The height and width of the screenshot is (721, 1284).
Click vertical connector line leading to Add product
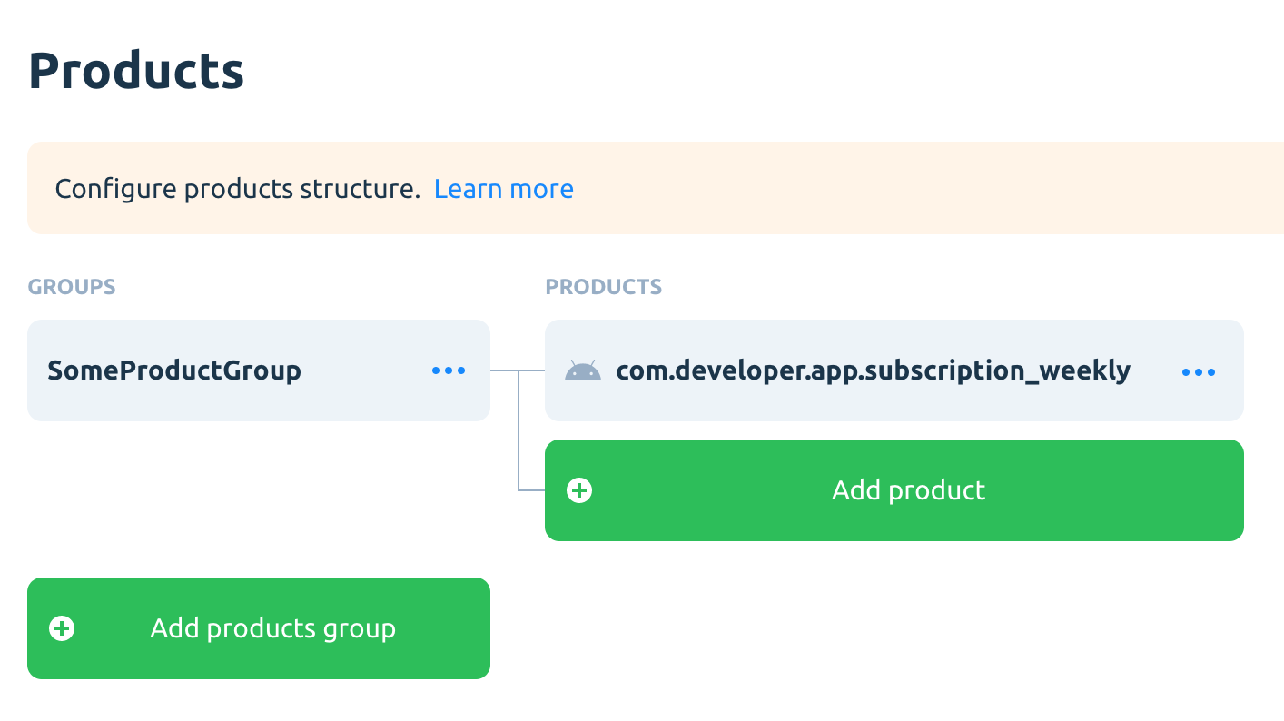[519, 436]
